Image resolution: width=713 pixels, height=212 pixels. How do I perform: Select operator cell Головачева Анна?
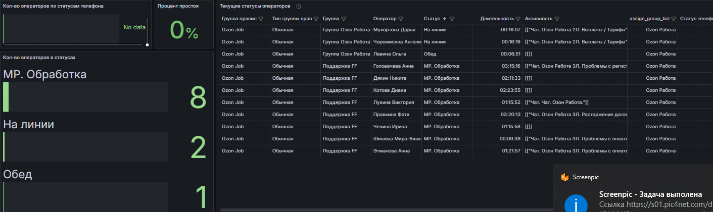point(396,66)
